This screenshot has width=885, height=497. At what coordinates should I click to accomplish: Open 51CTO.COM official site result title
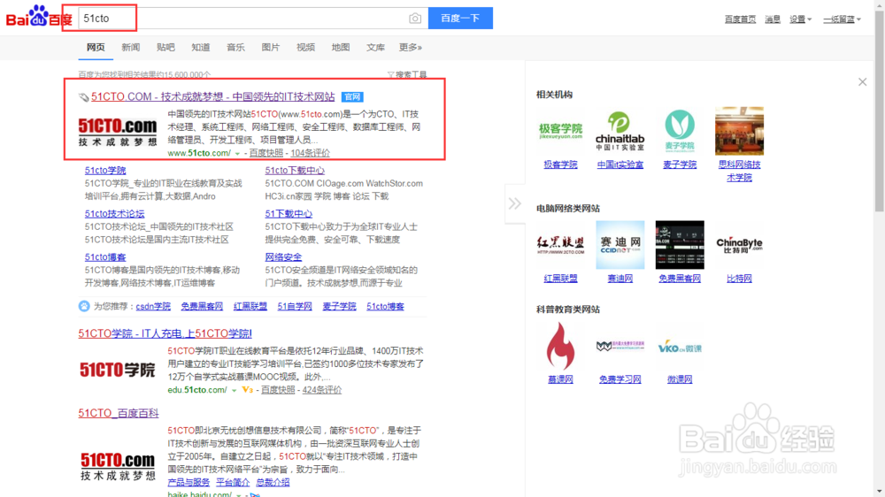212,96
